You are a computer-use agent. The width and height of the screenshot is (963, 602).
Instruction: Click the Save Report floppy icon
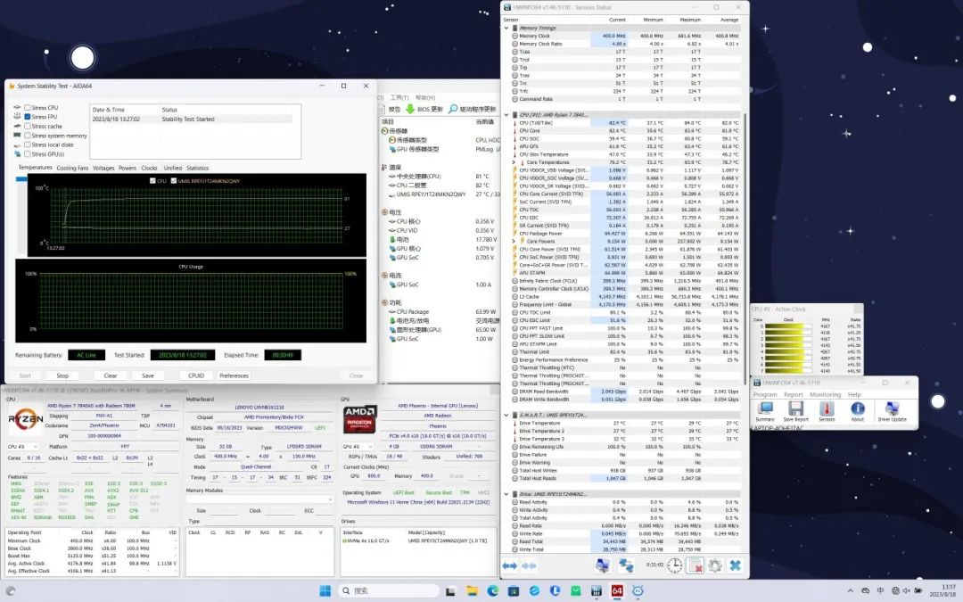(x=795, y=408)
